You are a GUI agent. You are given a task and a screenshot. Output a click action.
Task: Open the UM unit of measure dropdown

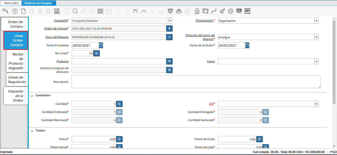coord(316,104)
